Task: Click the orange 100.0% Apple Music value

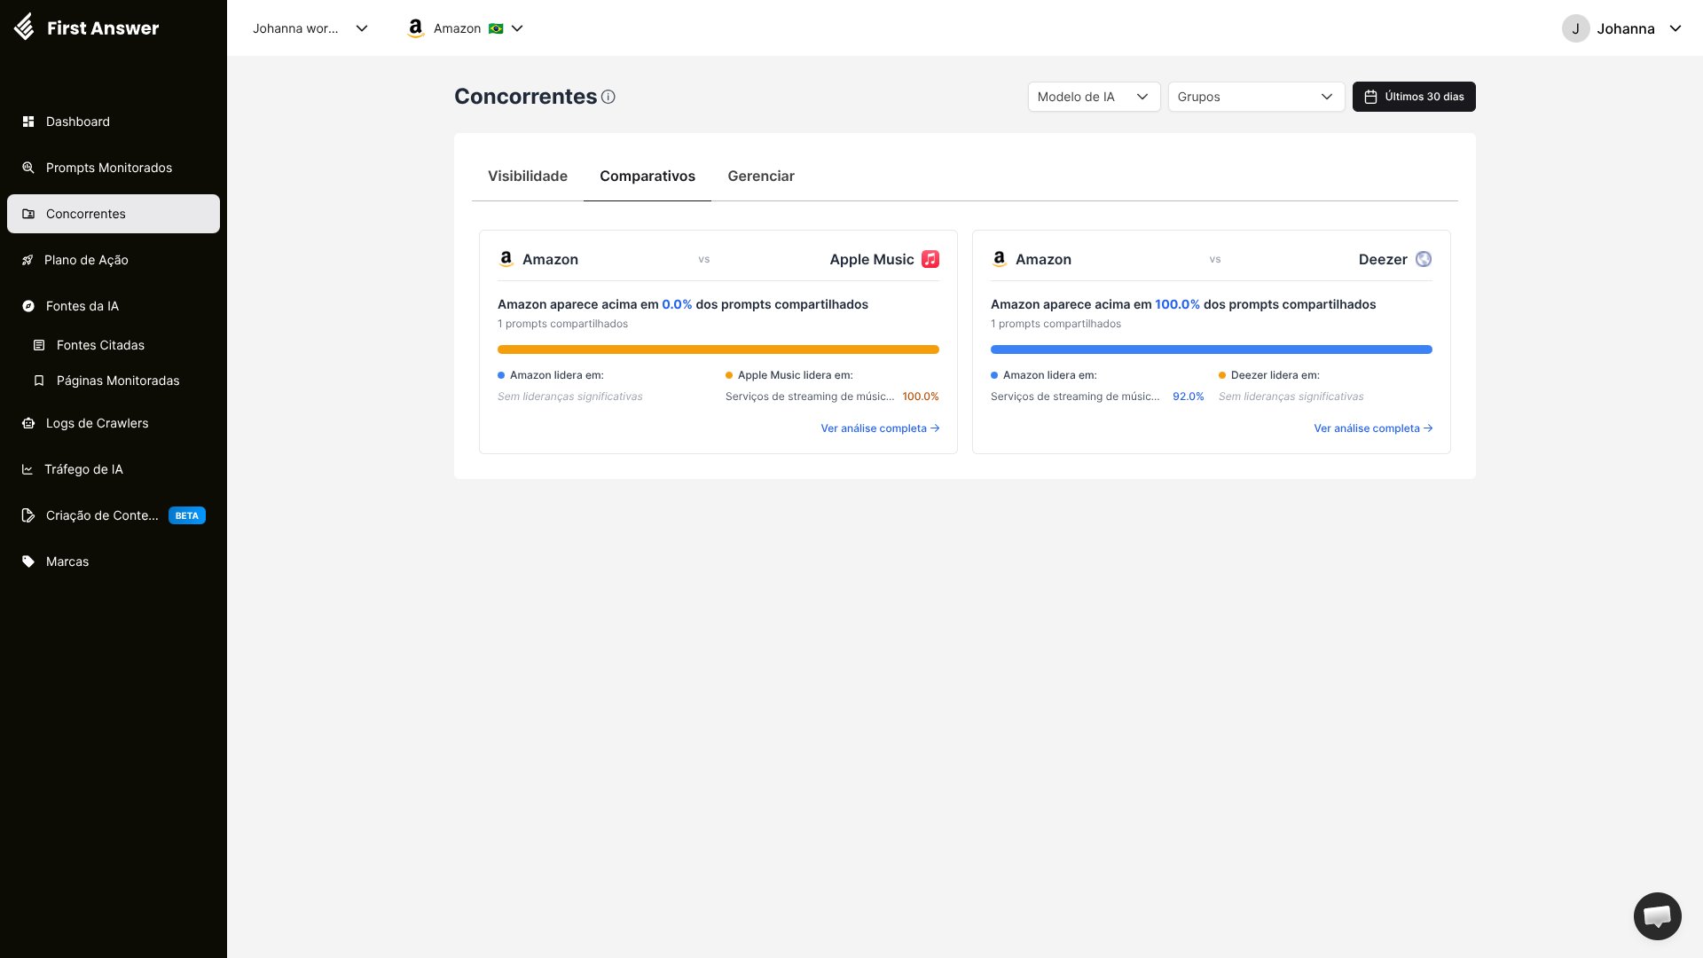Action: [x=921, y=397]
